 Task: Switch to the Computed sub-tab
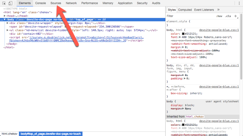pyautogui.click(x=185, y=10)
